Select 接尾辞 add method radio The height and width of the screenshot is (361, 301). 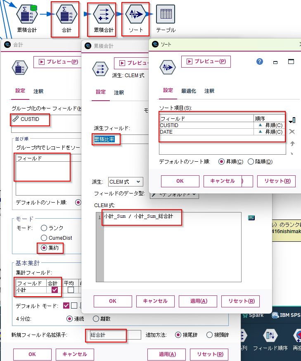pos(178,335)
